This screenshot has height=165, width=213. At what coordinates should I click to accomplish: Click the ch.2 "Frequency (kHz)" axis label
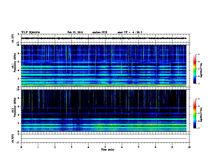[x=15, y=107]
